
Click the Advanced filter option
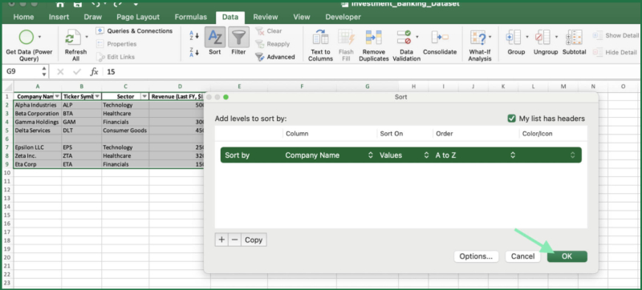[x=275, y=57]
